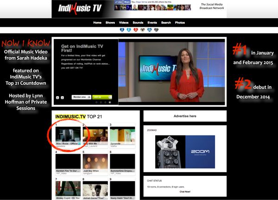
Task: Click the 'Just Say When' title text
Action: [x=91, y=171]
